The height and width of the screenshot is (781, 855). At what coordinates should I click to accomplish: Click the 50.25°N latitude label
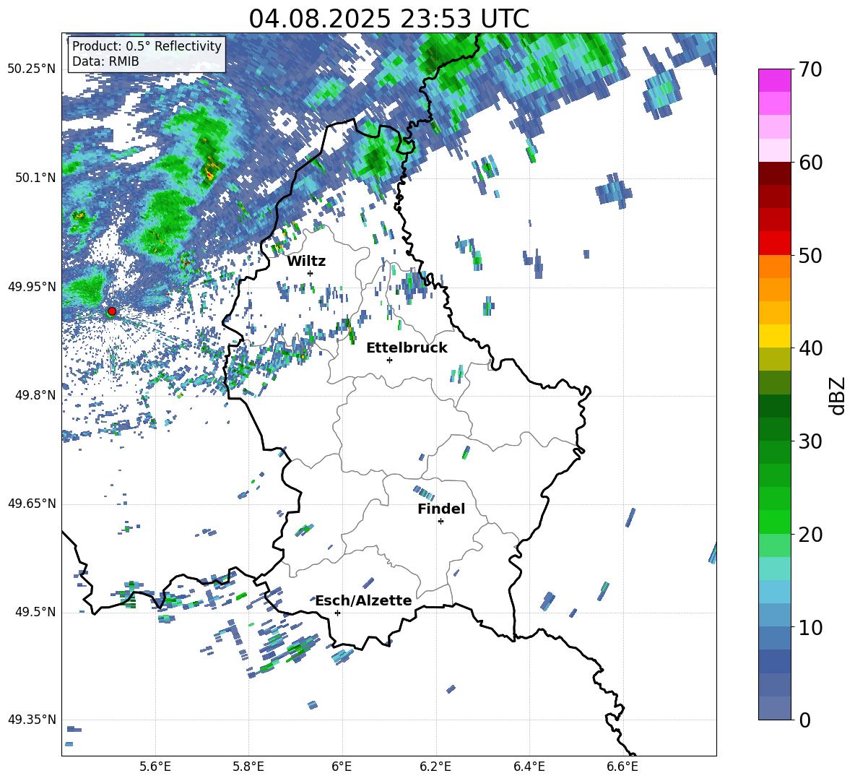point(32,69)
